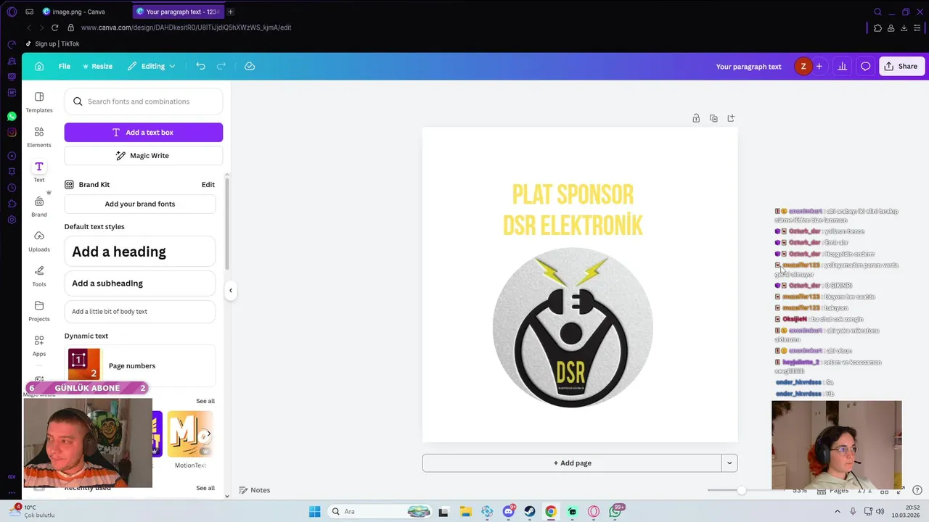Open the comments speech bubble
Screen dimensions: 929x522
[865, 66]
